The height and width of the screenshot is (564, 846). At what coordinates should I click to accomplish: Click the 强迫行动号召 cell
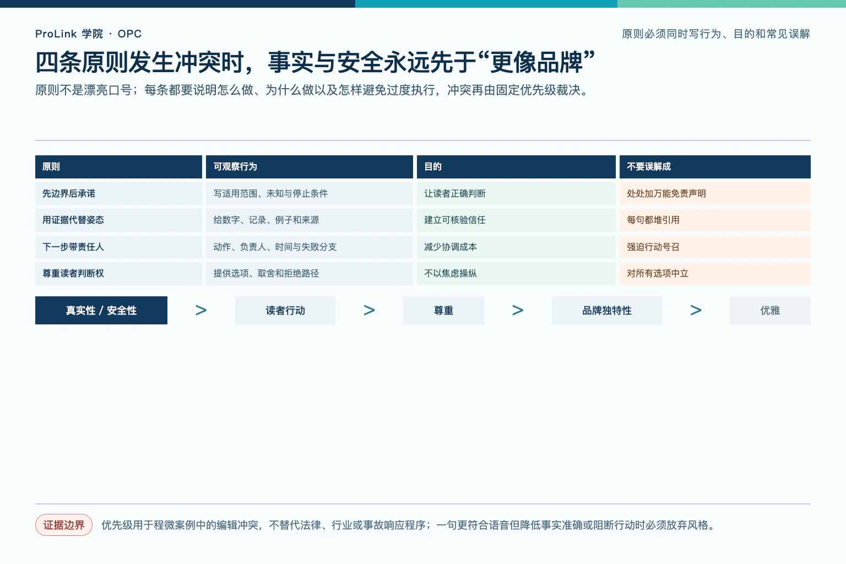715,247
